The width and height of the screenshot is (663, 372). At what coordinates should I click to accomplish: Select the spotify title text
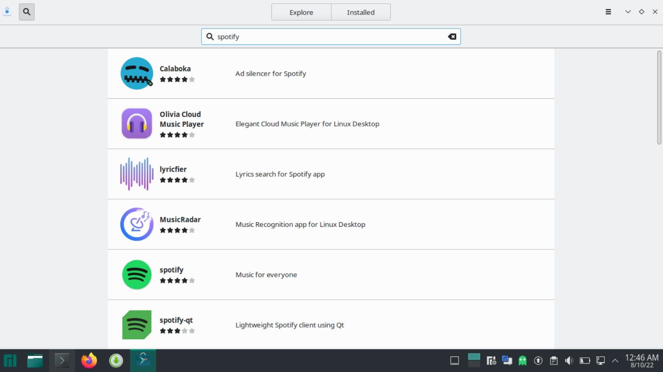[171, 270]
